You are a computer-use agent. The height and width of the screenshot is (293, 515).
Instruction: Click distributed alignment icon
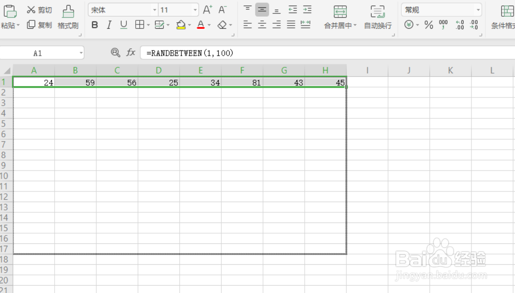306,25
